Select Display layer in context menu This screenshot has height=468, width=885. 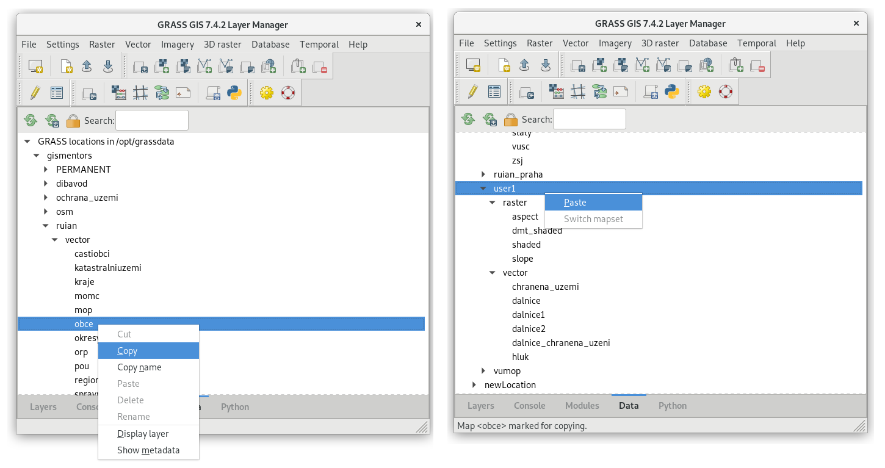click(x=148, y=434)
